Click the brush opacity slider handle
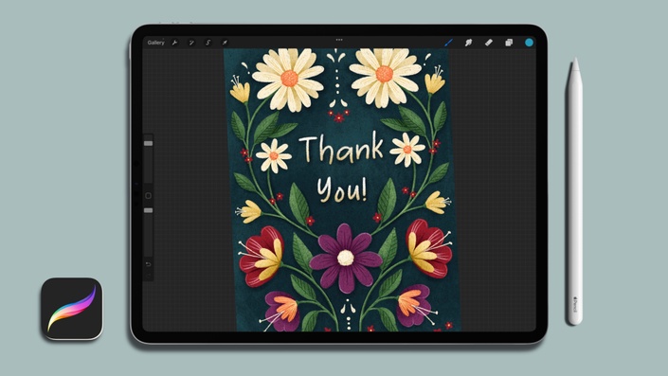This screenshot has height=376, width=668. point(148,210)
